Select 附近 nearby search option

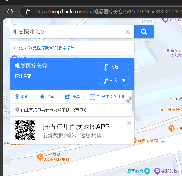pyautogui.click(x=22, y=97)
